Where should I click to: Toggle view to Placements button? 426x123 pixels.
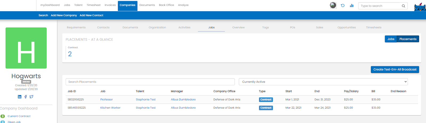pos(408,39)
